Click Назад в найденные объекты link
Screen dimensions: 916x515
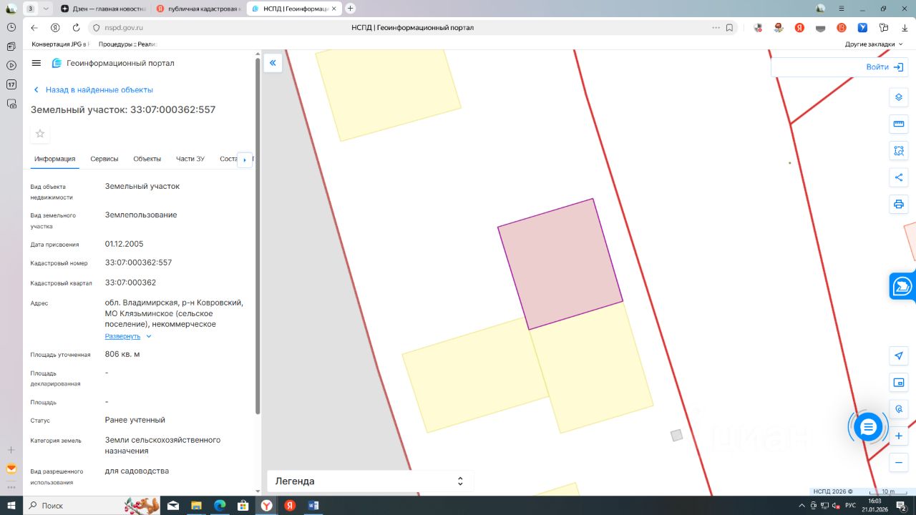click(93, 90)
